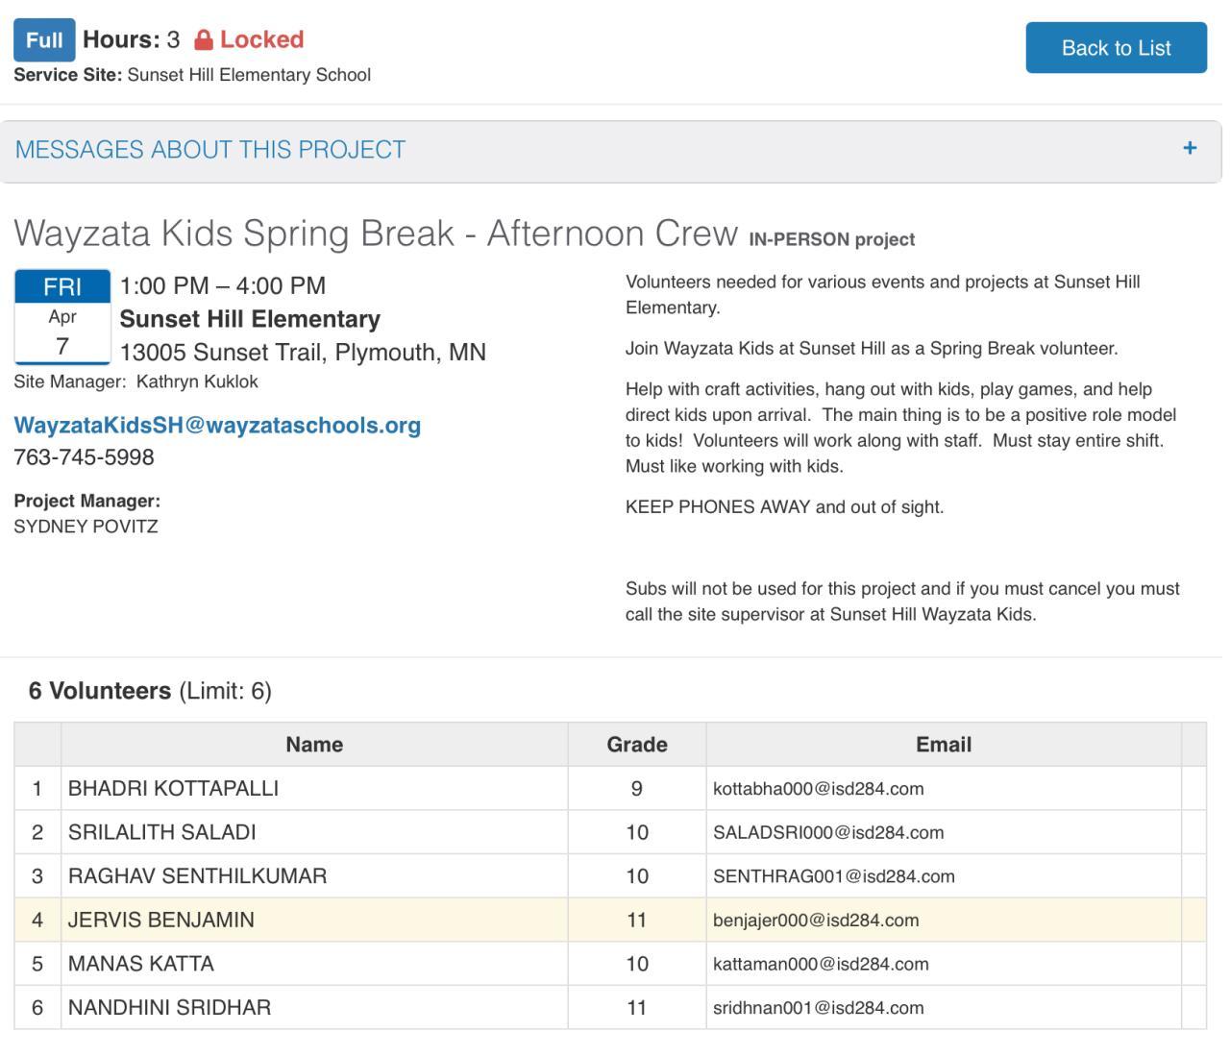This screenshot has width=1230, height=1057.
Task: Click the Email column header
Action: [x=943, y=745]
